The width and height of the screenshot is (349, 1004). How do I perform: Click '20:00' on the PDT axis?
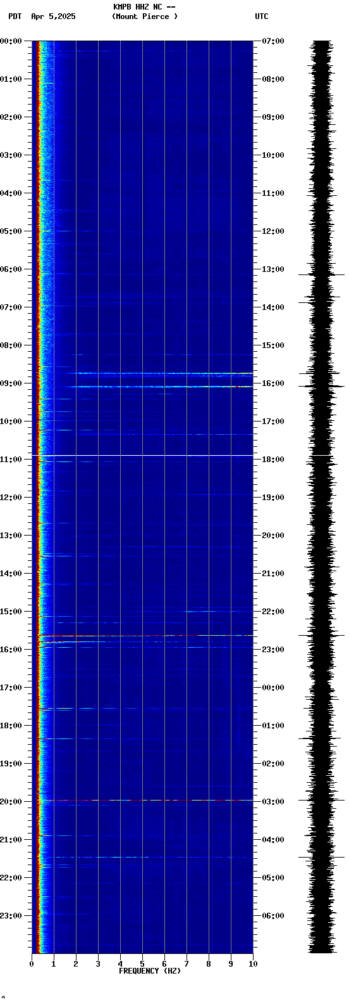tap(11, 802)
